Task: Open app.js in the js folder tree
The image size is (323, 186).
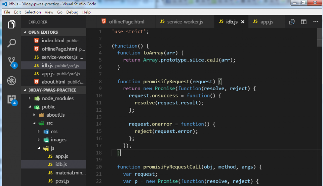Action: point(54,156)
